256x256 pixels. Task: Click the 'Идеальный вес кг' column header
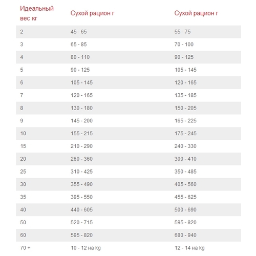coord(37,13)
